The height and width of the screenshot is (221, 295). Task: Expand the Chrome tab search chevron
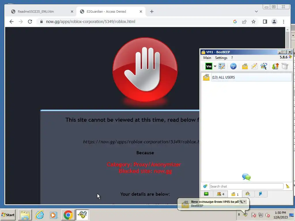coord(256,12)
